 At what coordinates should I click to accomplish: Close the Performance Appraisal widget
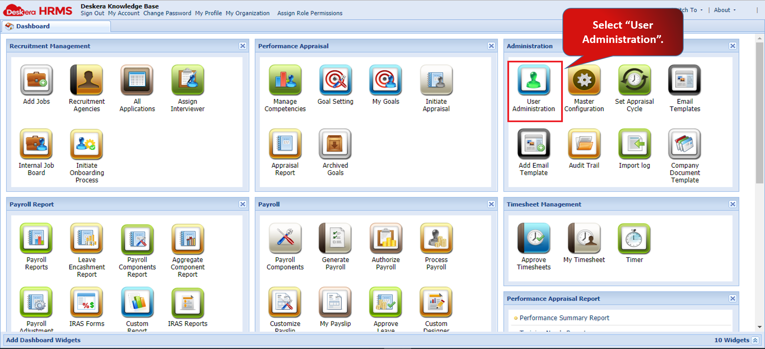(x=491, y=46)
